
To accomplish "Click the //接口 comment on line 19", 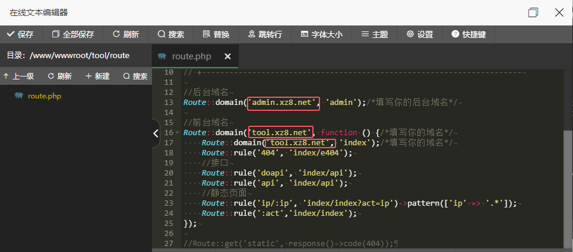I will (x=215, y=162).
